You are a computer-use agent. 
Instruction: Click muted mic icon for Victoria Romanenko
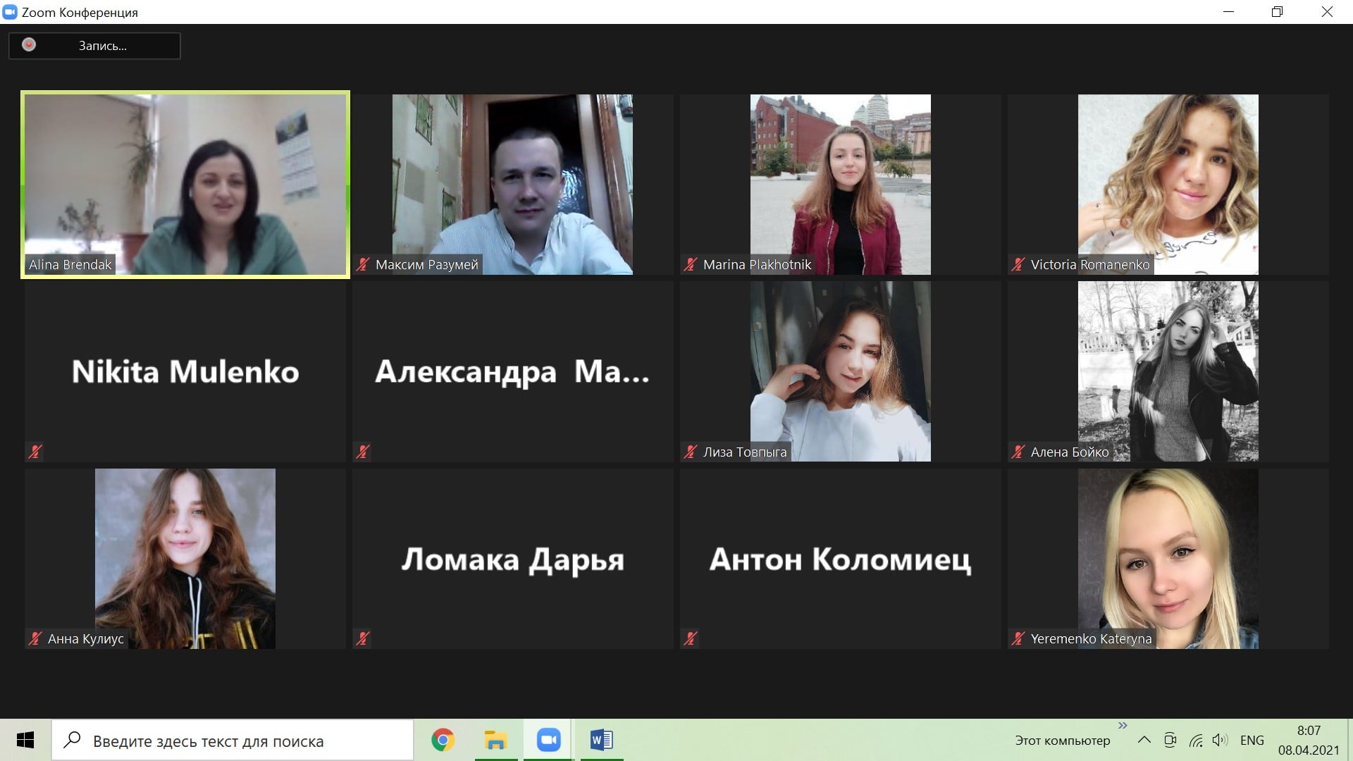coord(1018,265)
